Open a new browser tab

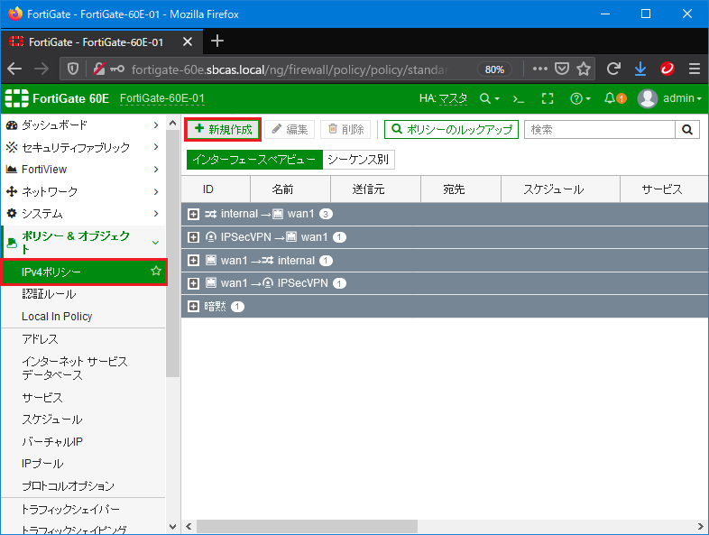point(217,42)
